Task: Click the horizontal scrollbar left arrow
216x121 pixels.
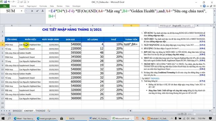Action: coord(130,111)
